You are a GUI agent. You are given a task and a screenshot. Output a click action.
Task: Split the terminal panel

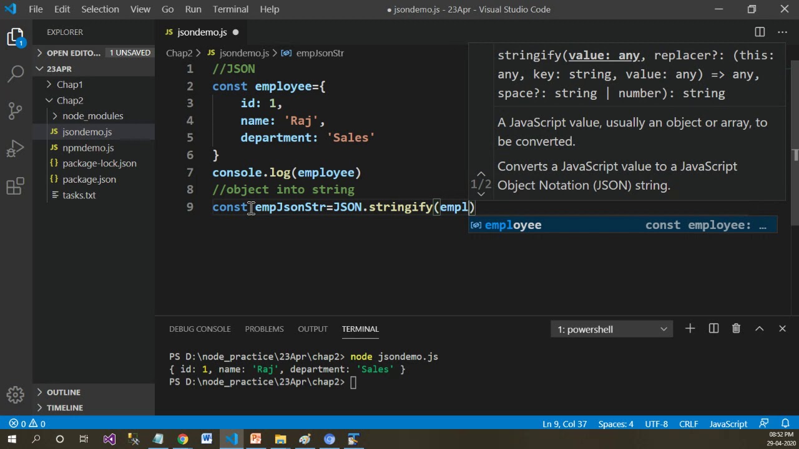click(713, 329)
